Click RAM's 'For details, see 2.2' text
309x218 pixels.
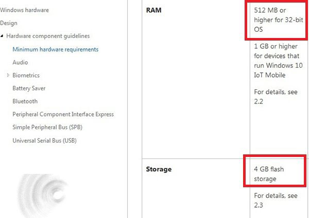(276, 96)
